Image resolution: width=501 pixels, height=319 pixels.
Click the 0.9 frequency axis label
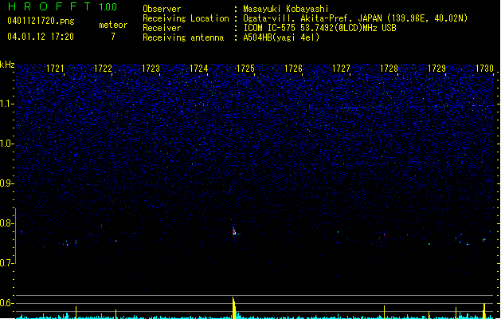point(7,183)
